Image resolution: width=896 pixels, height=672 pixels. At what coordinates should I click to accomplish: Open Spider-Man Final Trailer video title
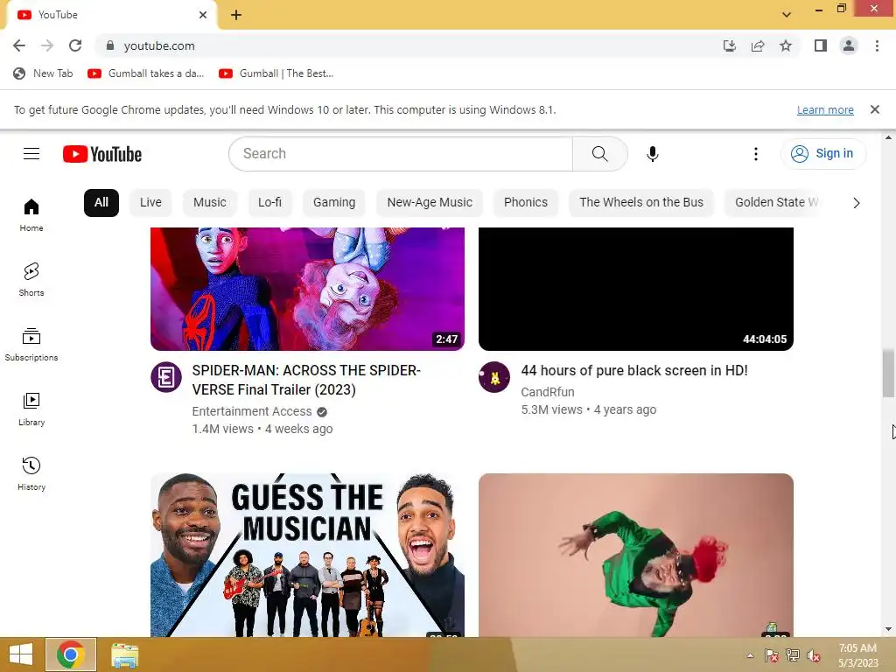coord(306,380)
